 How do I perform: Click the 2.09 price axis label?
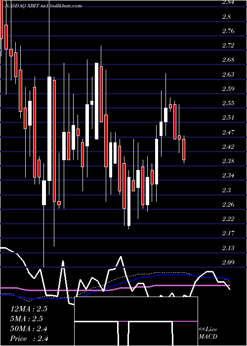(228, 262)
